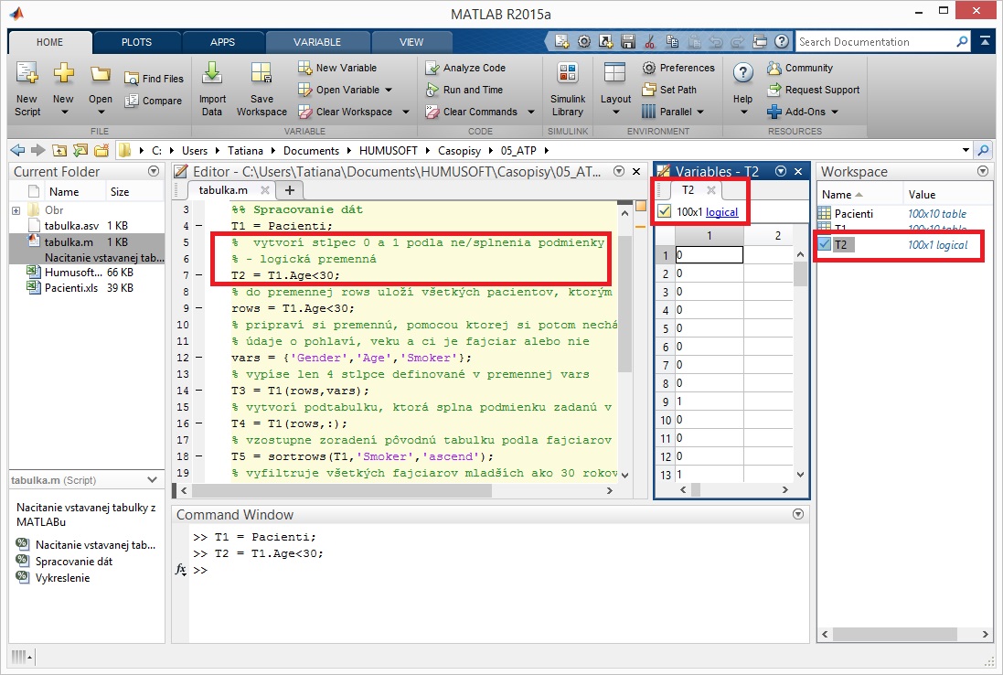Add a new editor tab with the plus button
This screenshot has height=675, width=1003.
(290, 190)
